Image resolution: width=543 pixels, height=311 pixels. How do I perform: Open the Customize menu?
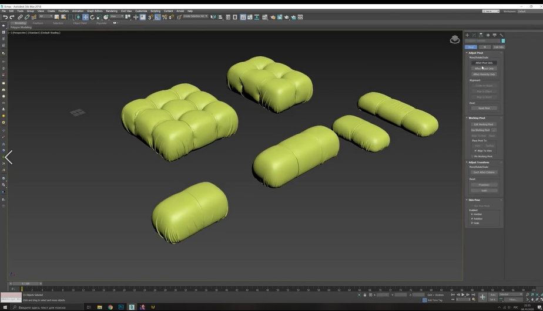[x=141, y=11]
